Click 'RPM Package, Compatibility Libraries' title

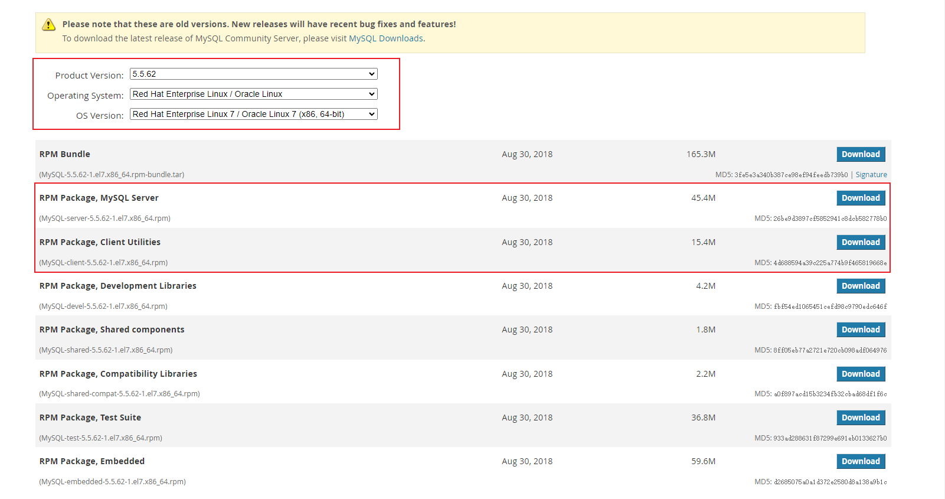118,374
